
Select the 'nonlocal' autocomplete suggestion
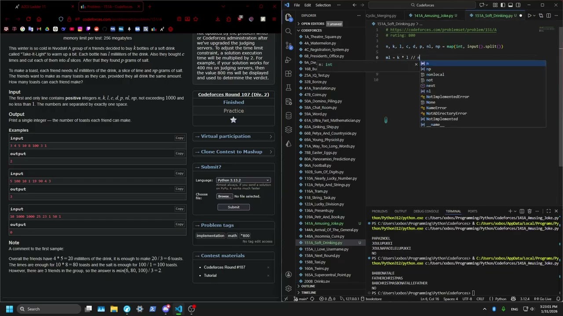pyautogui.click(x=435, y=75)
